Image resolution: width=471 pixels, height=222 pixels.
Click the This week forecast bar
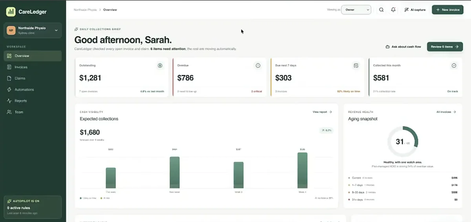(111, 178)
